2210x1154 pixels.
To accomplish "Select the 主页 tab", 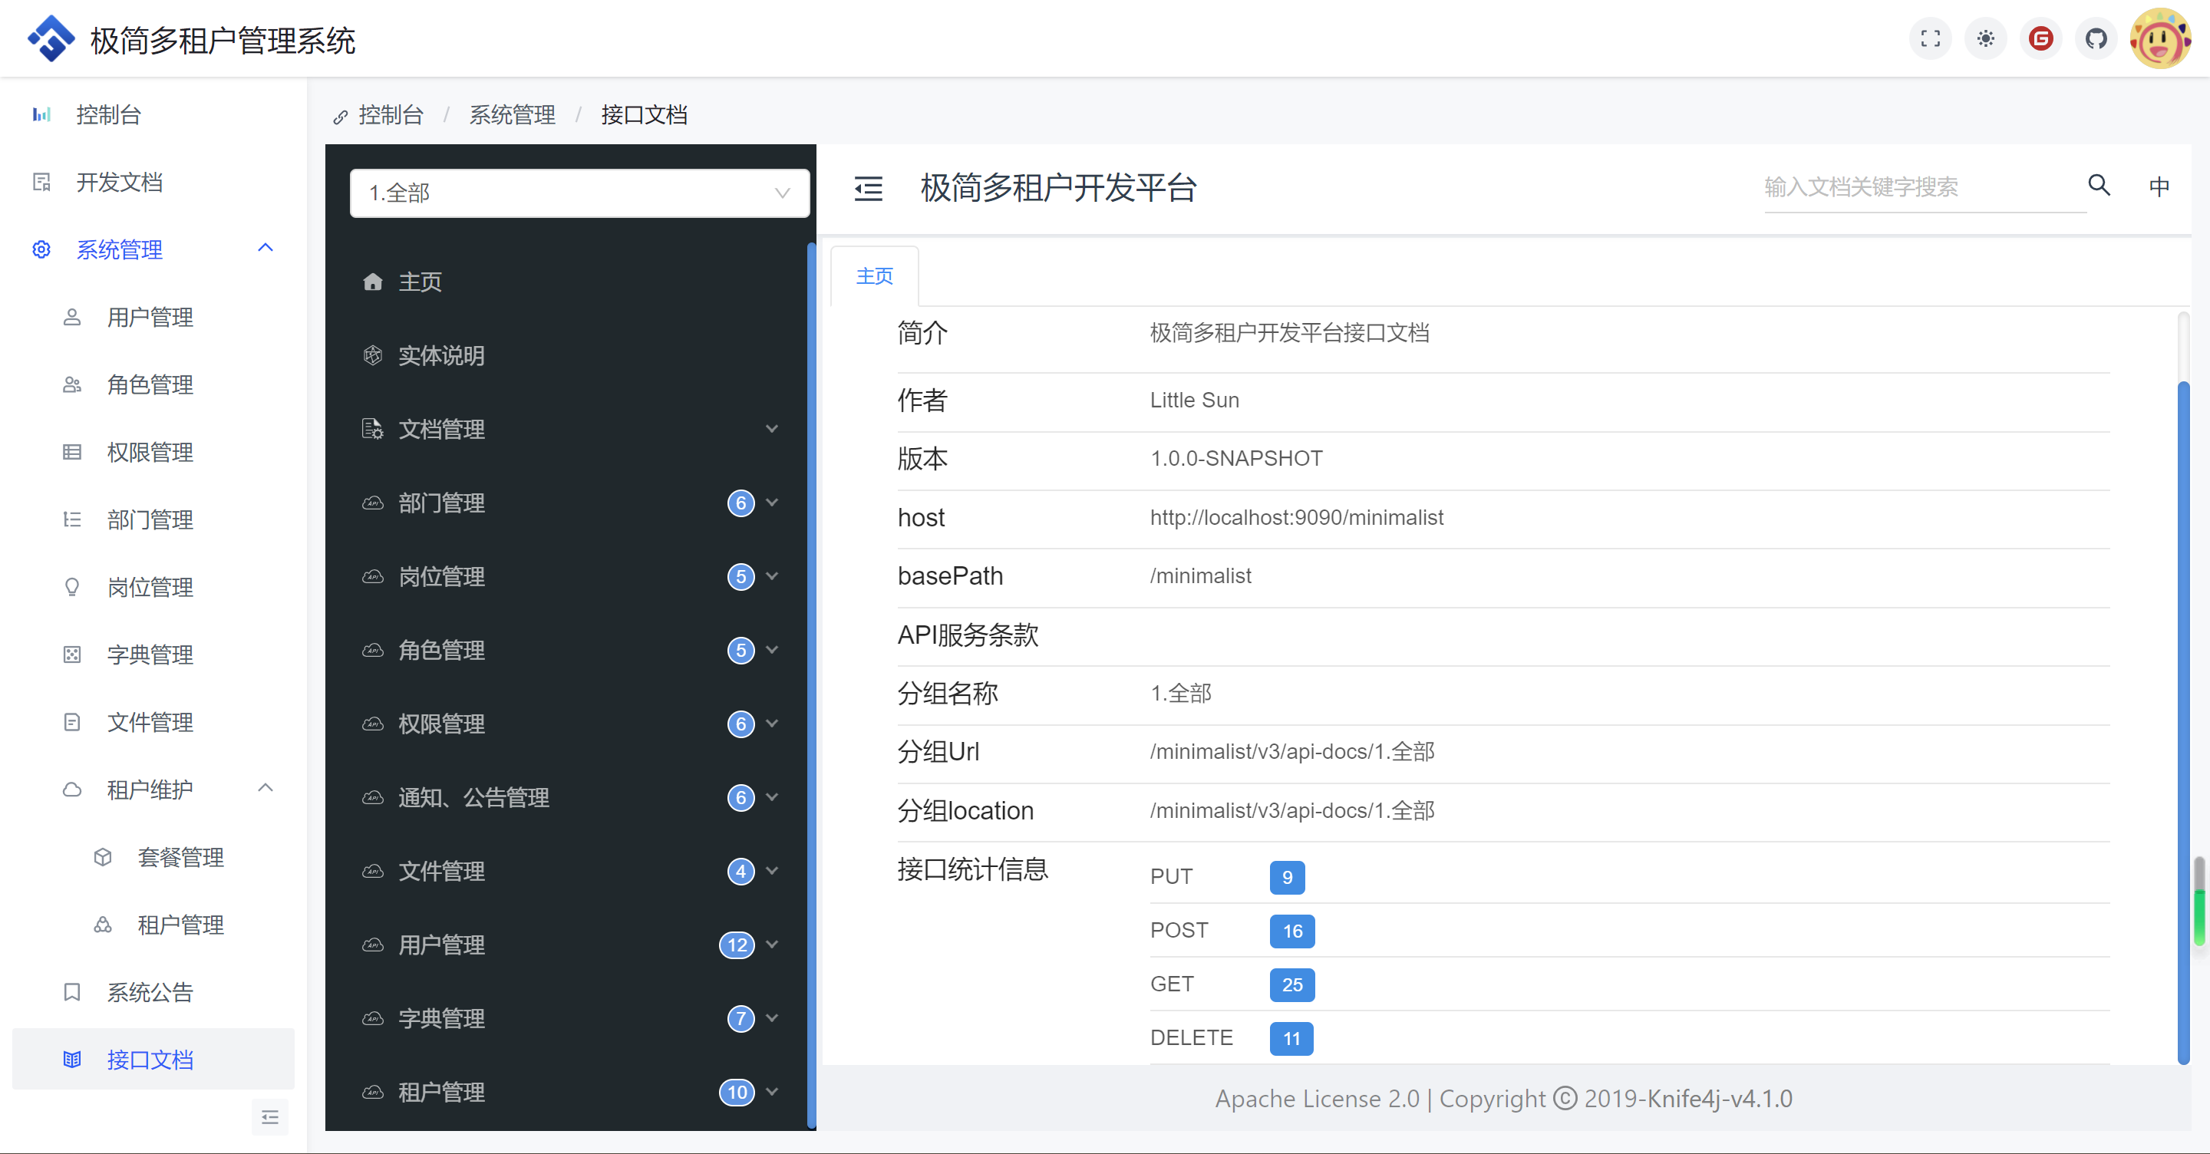I will coord(874,276).
